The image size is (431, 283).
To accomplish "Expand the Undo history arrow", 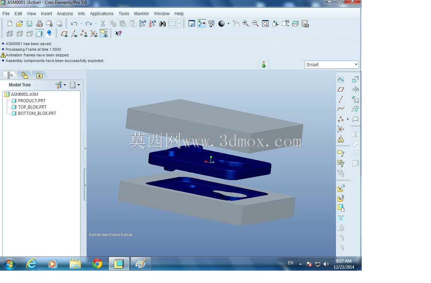I will 81,24.
